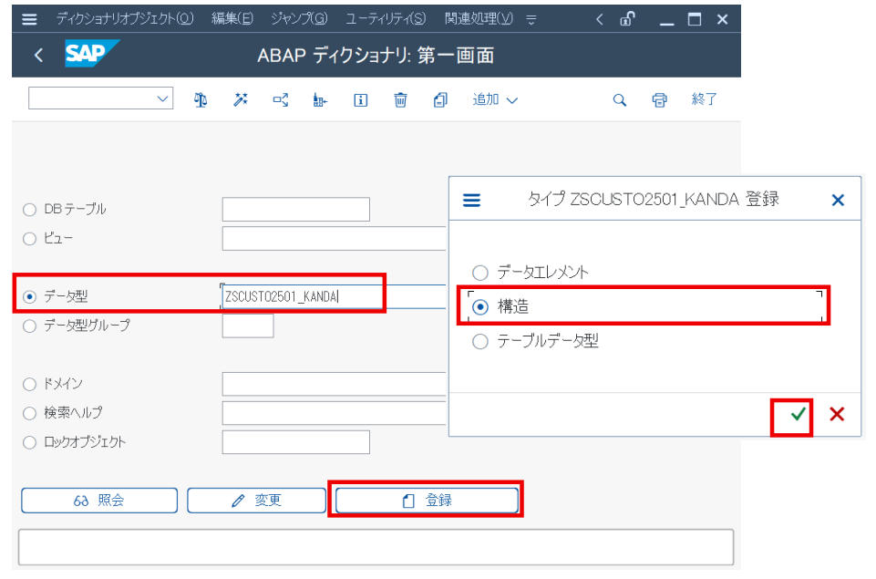876x579 pixels.
Task: Open 編集 menu
Action: [232, 19]
